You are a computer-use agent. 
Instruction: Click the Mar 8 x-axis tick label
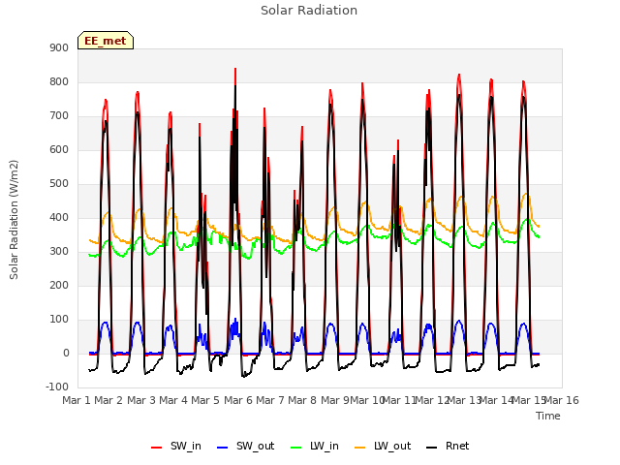click(302, 400)
